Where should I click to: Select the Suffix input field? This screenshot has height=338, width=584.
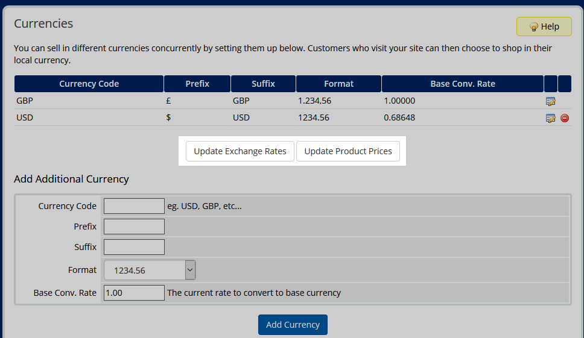(134, 247)
